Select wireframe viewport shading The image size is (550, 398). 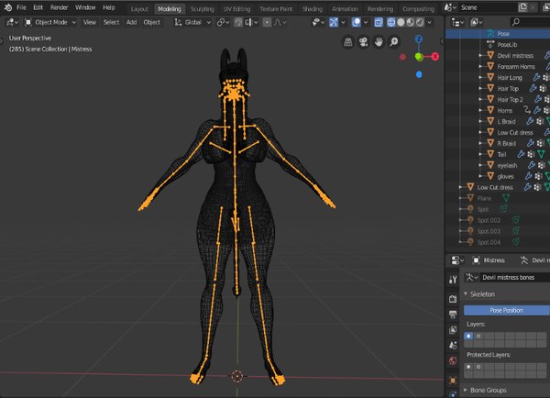click(391, 22)
